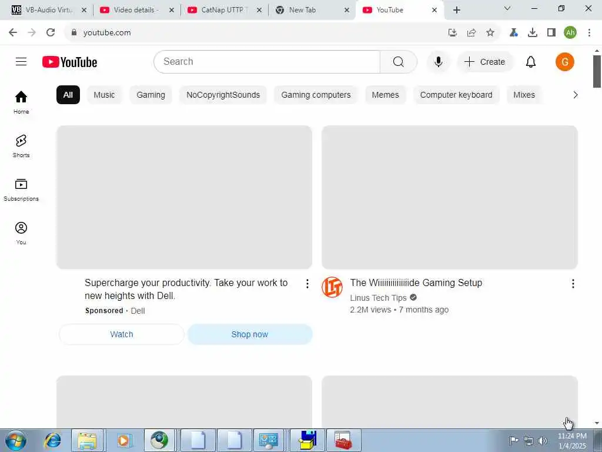Open Chrome three-dot menu

click(589, 33)
